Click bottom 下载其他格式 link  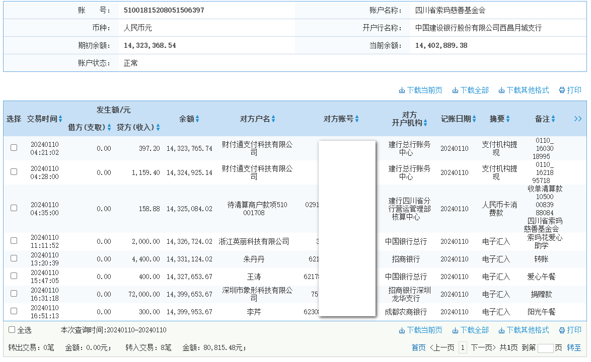pyautogui.click(x=524, y=330)
